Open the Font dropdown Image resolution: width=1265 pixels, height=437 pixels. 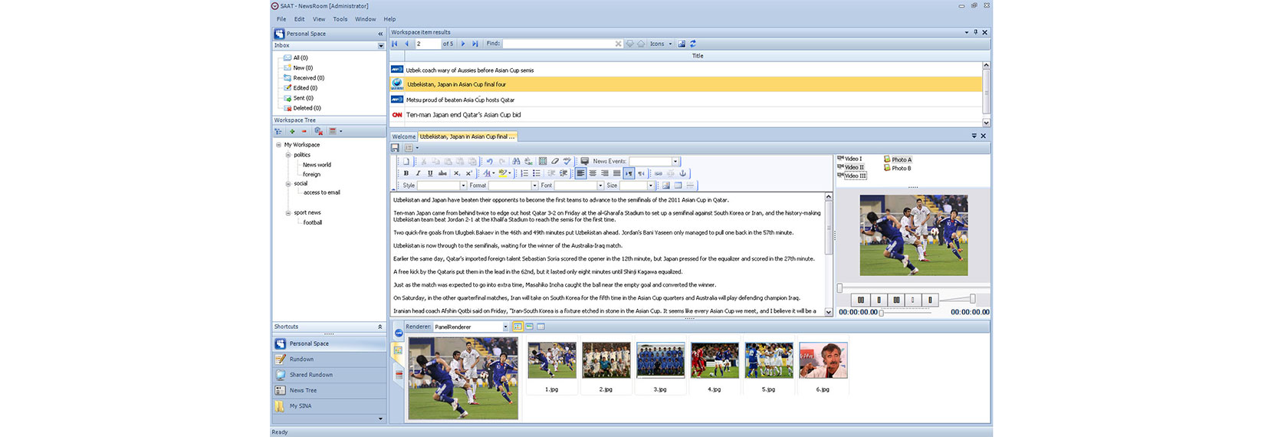(600, 186)
